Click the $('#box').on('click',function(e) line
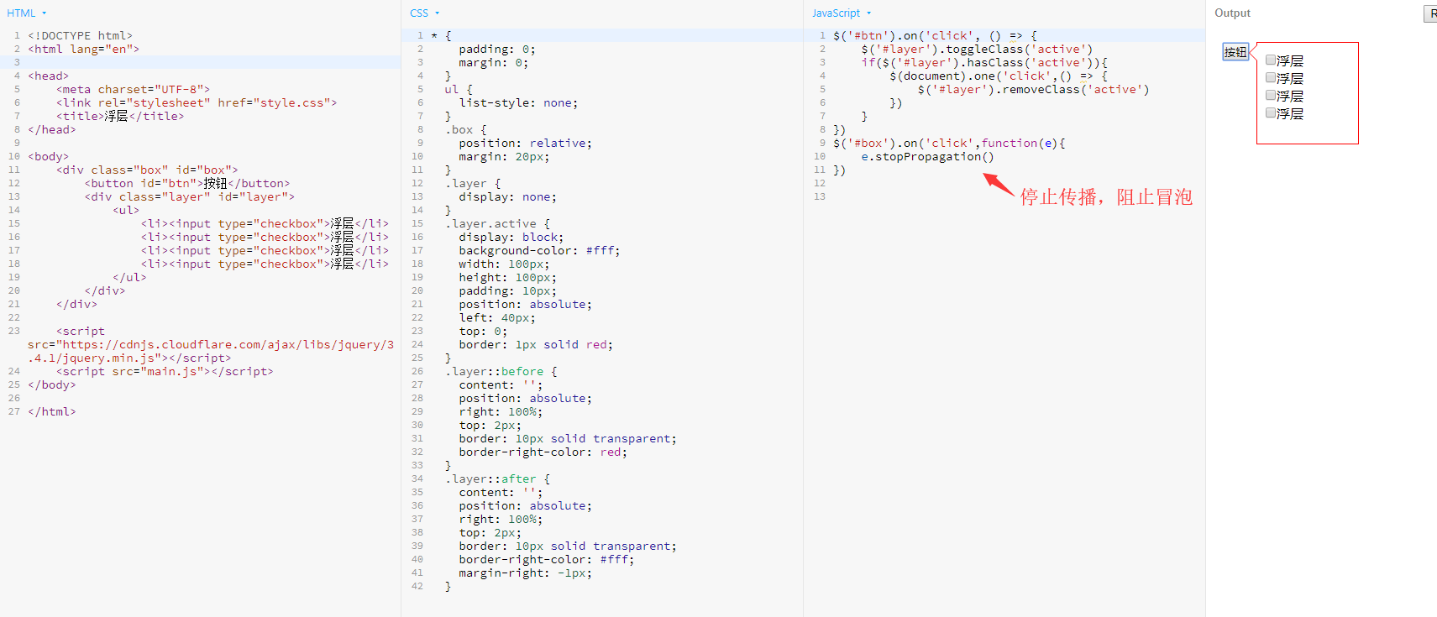Viewport: 1437px width, 617px height. pos(949,143)
